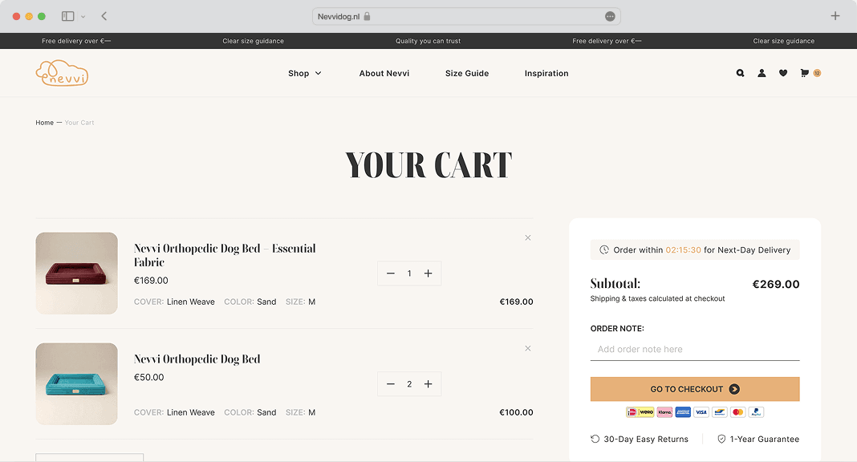Click the 30-Day Easy Returns icon
857x462 pixels.
[x=595, y=439]
